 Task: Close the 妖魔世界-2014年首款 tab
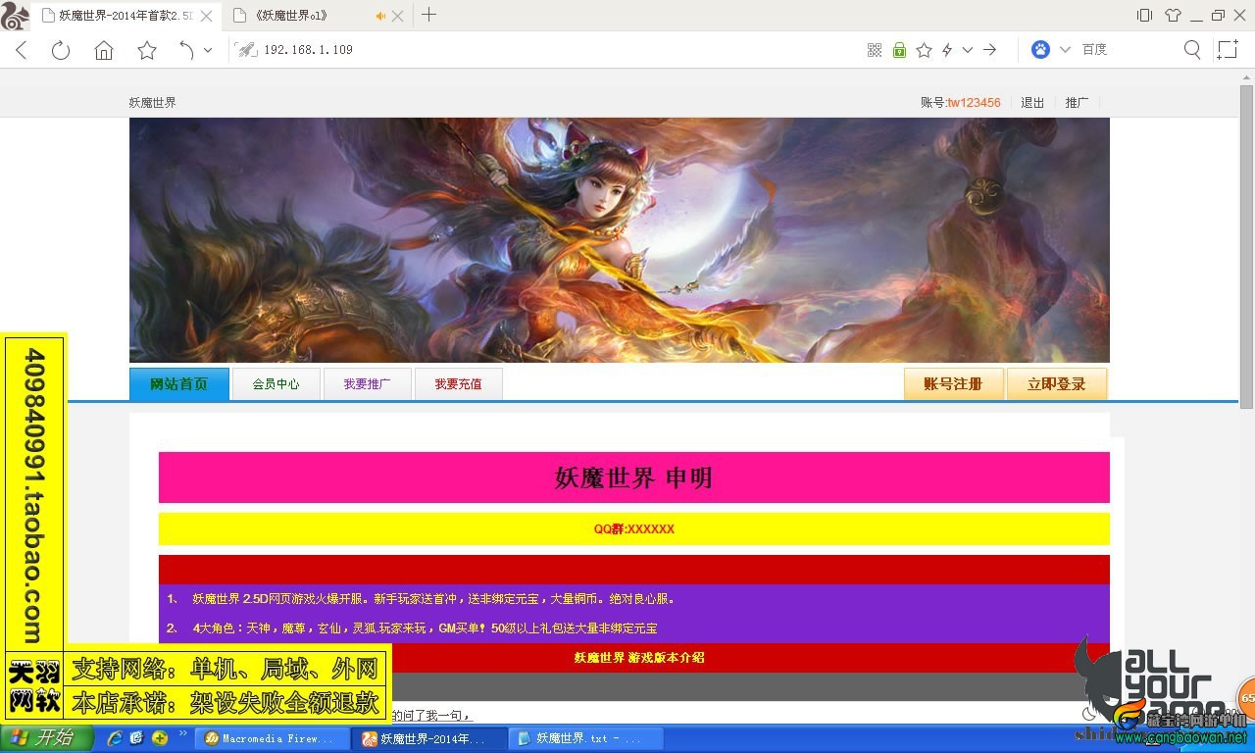tap(206, 16)
